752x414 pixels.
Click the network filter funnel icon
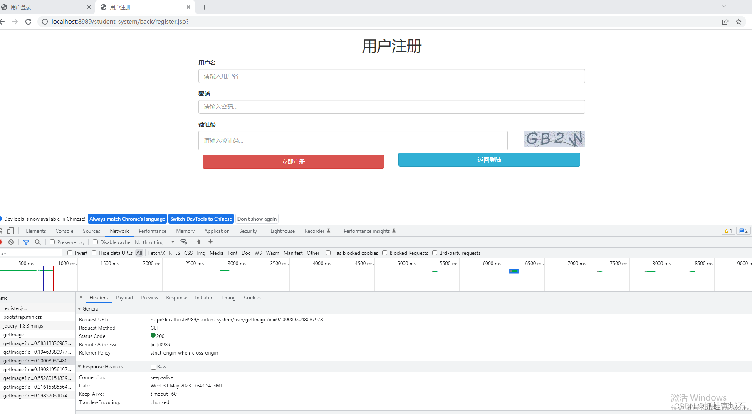(26, 242)
